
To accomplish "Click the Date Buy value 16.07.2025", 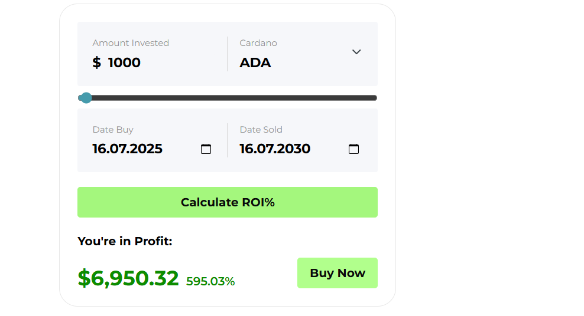I will pyautogui.click(x=127, y=149).
